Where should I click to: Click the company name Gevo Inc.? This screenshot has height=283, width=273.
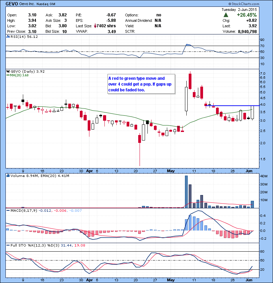click(x=27, y=4)
